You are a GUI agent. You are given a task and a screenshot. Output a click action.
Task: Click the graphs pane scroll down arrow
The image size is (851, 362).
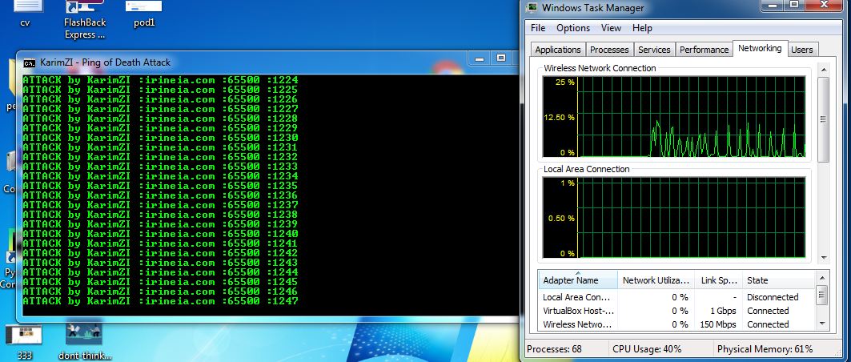click(x=824, y=257)
